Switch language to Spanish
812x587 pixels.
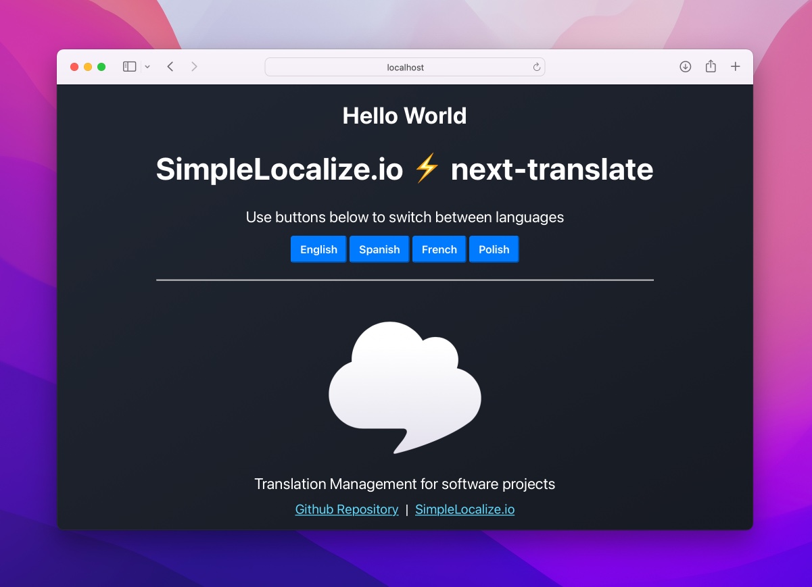click(x=379, y=249)
